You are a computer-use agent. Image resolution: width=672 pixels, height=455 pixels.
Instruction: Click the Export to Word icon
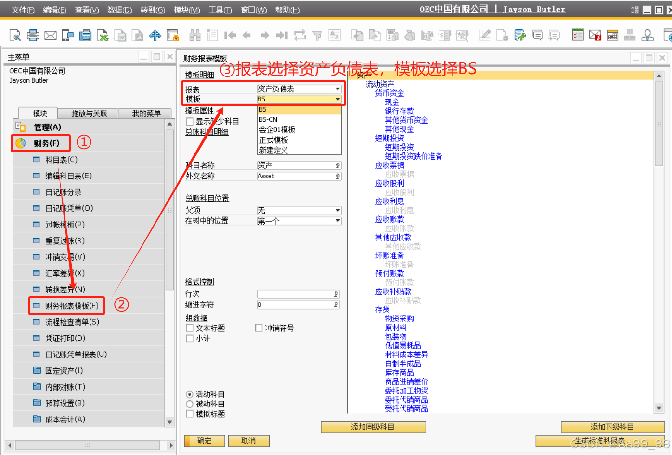pos(120,35)
